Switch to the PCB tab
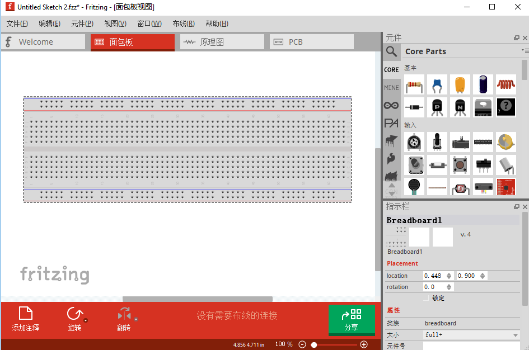This screenshot has width=529, height=350. point(312,42)
